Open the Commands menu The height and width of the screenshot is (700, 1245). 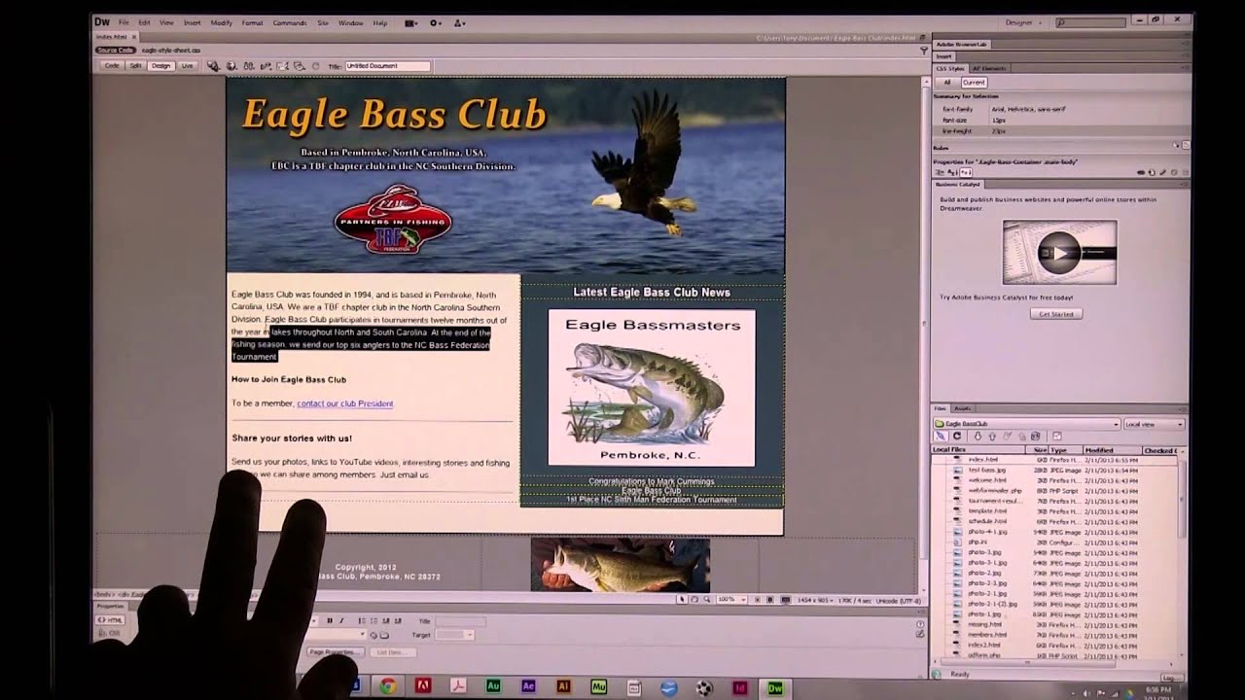pos(290,22)
